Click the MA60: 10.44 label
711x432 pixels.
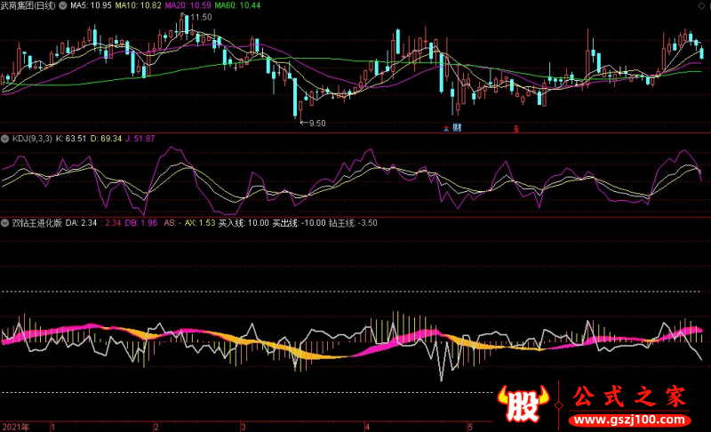click(x=237, y=5)
